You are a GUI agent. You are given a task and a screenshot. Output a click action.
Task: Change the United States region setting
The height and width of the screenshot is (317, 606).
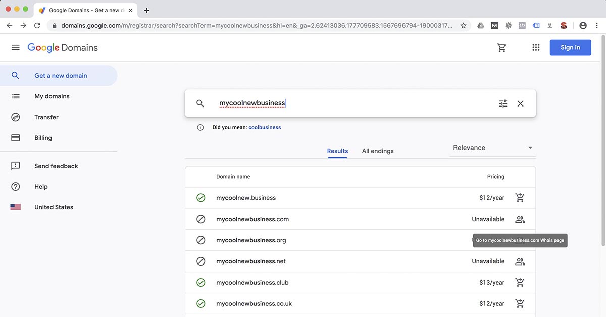54,207
